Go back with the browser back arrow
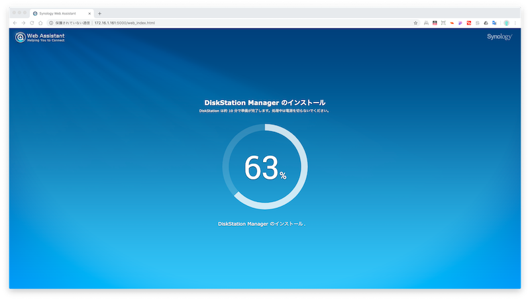Screen dimensions: 530x300 (x=15, y=23)
